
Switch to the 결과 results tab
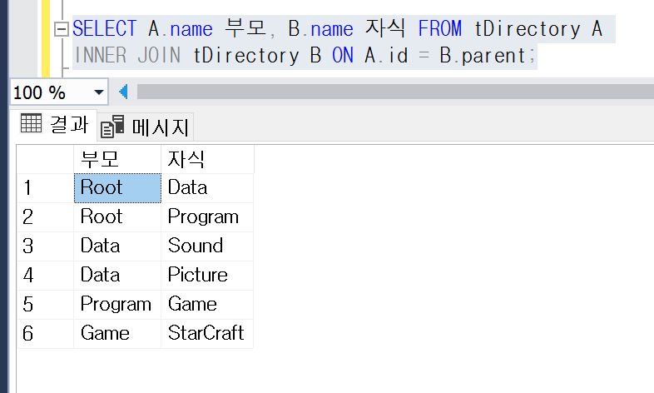54,124
